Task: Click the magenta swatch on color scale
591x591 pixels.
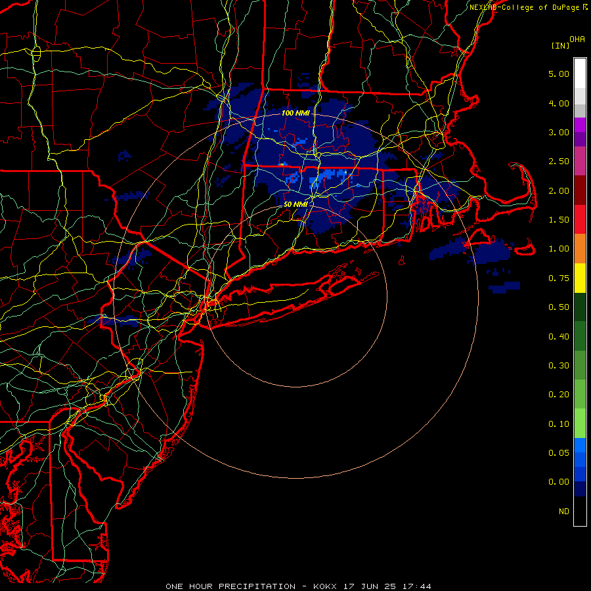Action: click(x=580, y=125)
